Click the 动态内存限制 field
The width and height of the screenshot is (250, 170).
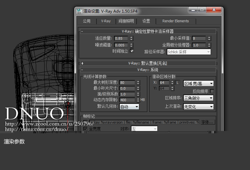tap(127, 100)
